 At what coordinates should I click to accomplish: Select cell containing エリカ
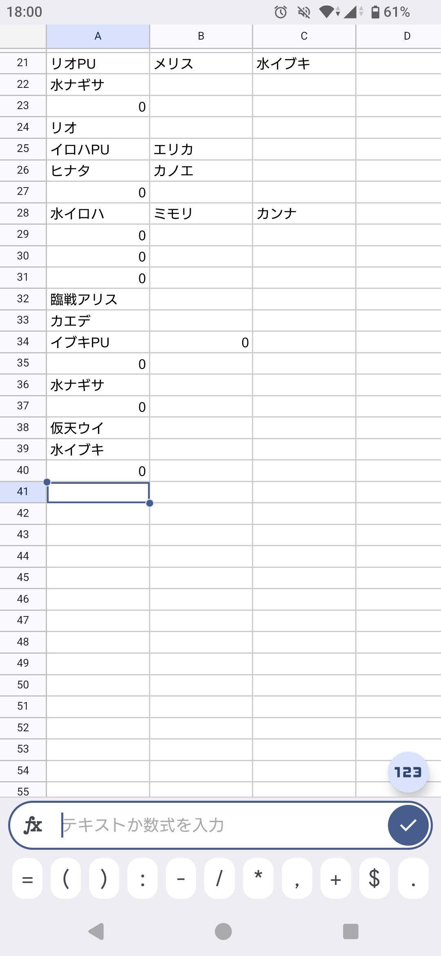(201, 149)
